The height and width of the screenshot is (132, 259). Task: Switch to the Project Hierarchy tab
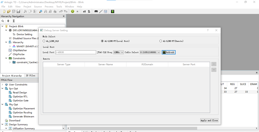12,76
